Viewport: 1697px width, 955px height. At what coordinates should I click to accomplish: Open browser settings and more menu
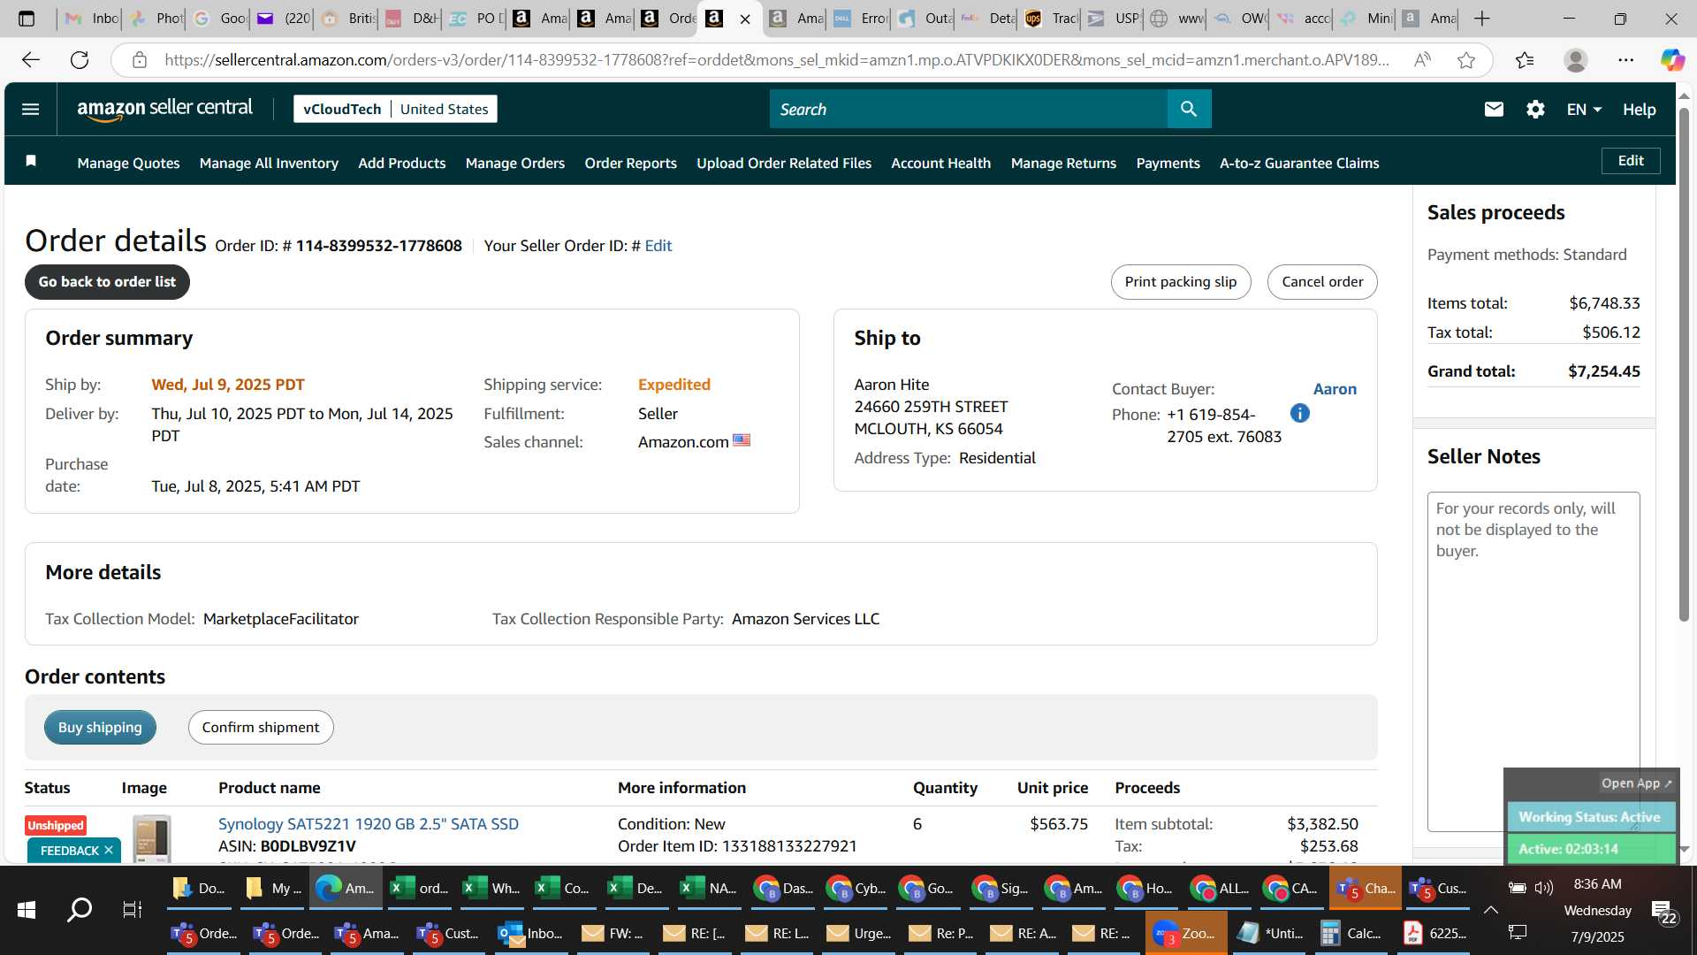1626,60
